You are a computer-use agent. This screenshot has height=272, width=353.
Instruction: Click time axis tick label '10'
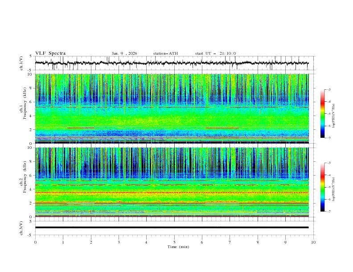[x=313, y=242]
